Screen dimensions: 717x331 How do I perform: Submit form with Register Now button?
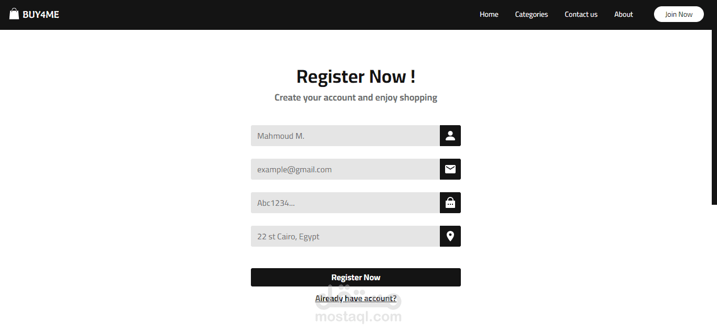click(x=355, y=278)
